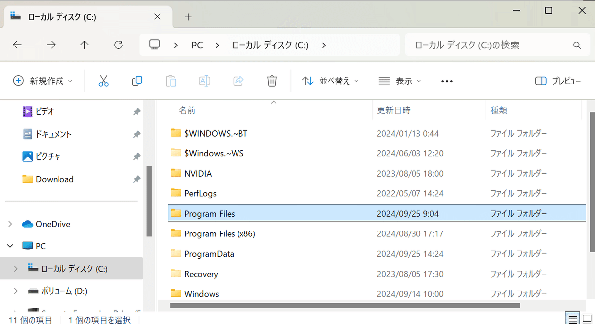The image size is (595, 324).
Task: Expand ローカル ディスク (C:) tree node
Action: (16, 269)
